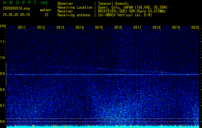Click the 1.1 kHz frequency label
Image resolution: width=202 pixels, height=128 pixels.
3,42
